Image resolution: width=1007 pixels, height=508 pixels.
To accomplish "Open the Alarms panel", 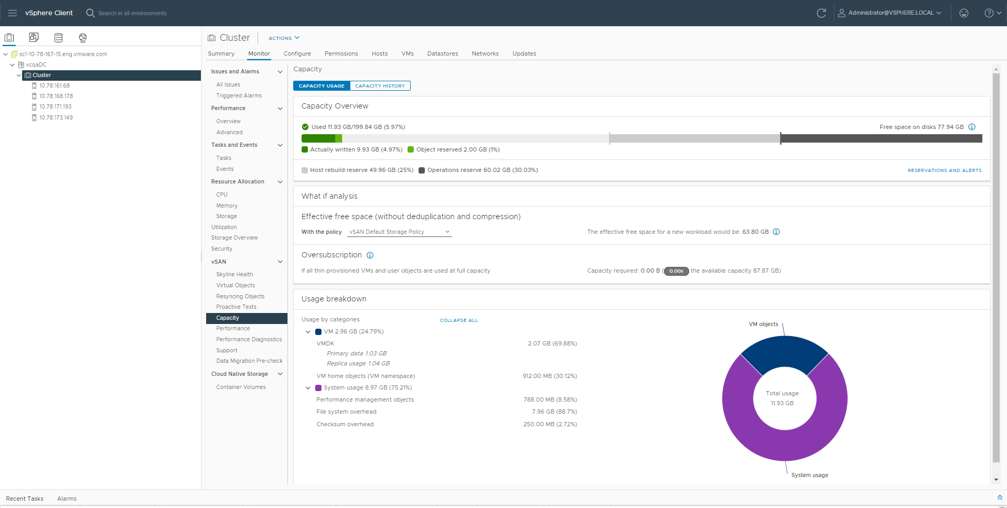I will [x=67, y=499].
